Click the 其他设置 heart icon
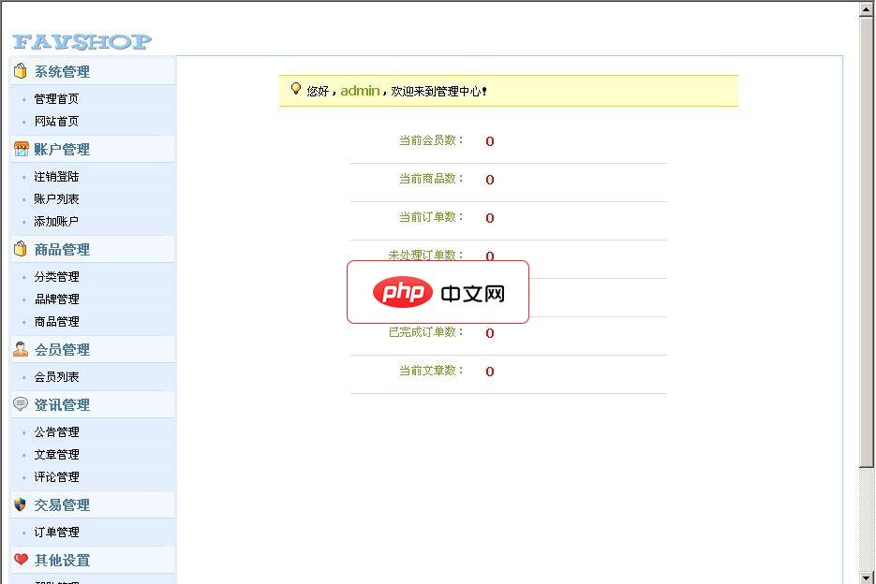 click(19, 560)
